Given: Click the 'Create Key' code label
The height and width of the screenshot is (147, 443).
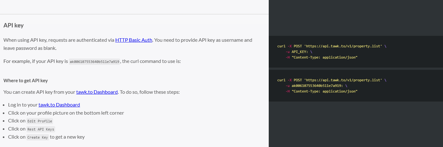Looking at the screenshot, I should click(38, 137).
